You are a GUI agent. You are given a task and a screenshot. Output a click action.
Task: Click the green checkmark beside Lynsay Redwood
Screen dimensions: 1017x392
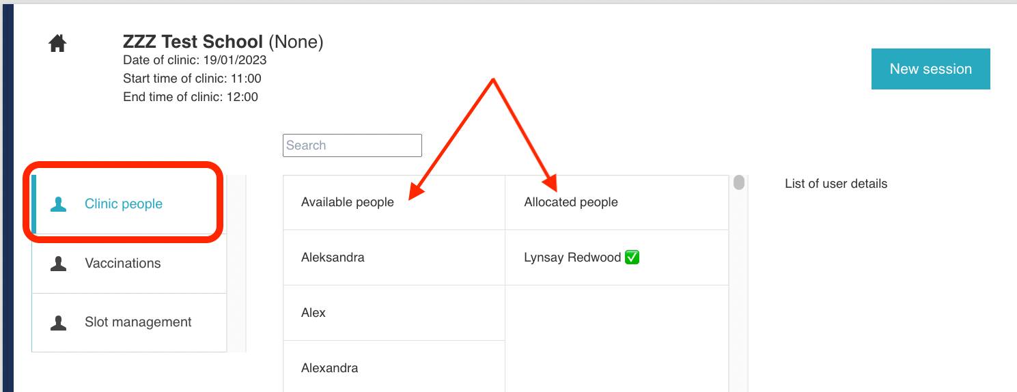pyautogui.click(x=632, y=257)
